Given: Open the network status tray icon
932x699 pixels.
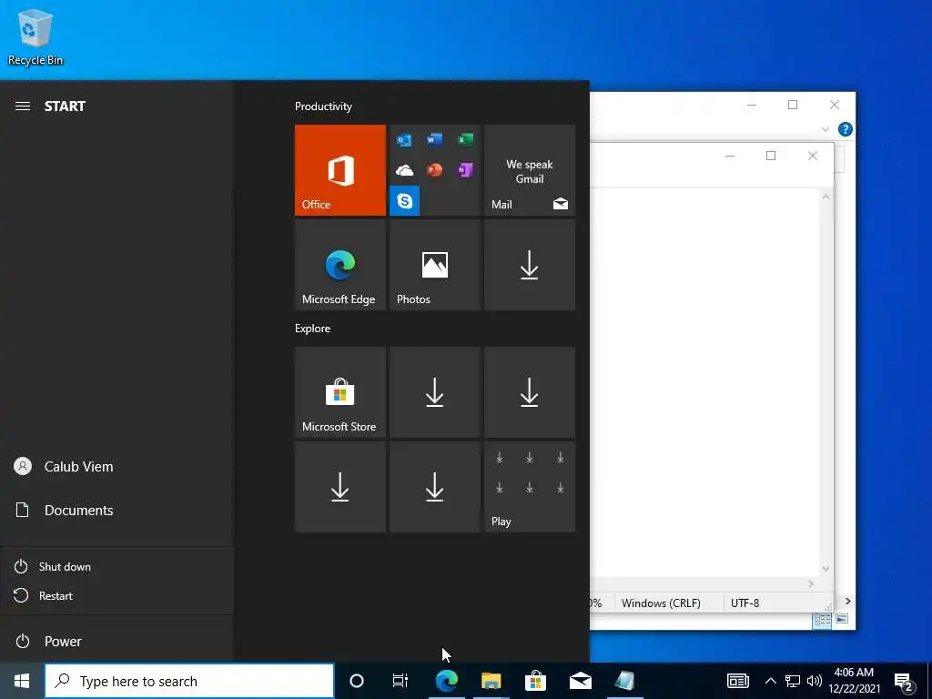Looking at the screenshot, I should 793,681.
